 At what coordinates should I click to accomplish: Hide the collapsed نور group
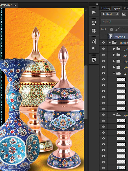103,55
